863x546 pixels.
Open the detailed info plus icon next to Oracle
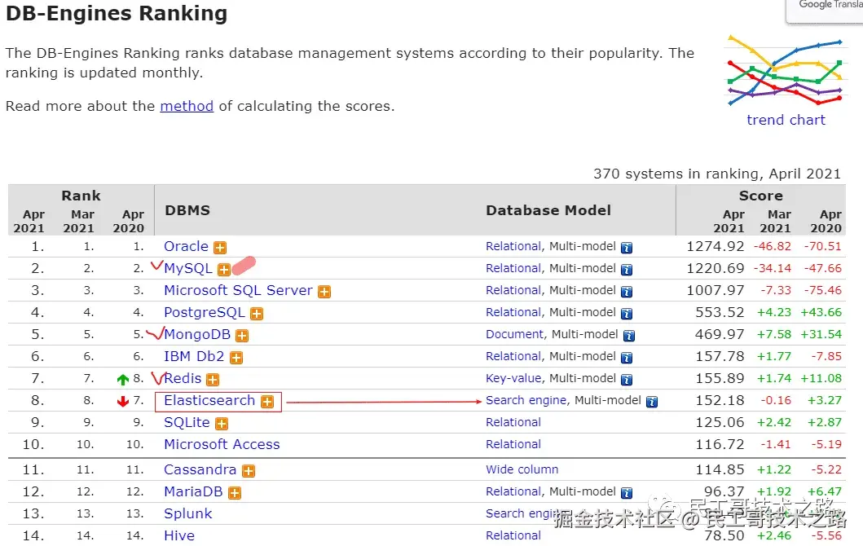[220, 248]
